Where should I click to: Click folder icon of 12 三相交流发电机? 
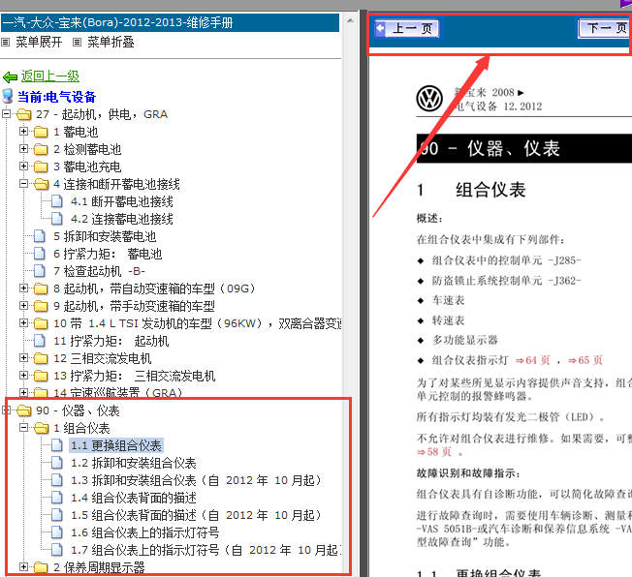[41, 358]
